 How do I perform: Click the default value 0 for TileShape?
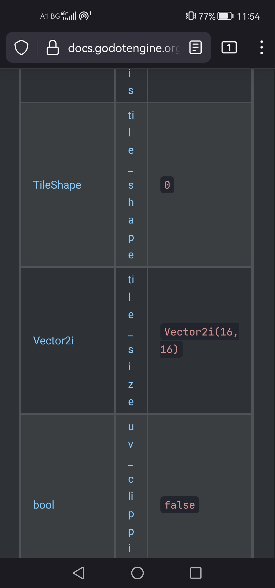167,185
